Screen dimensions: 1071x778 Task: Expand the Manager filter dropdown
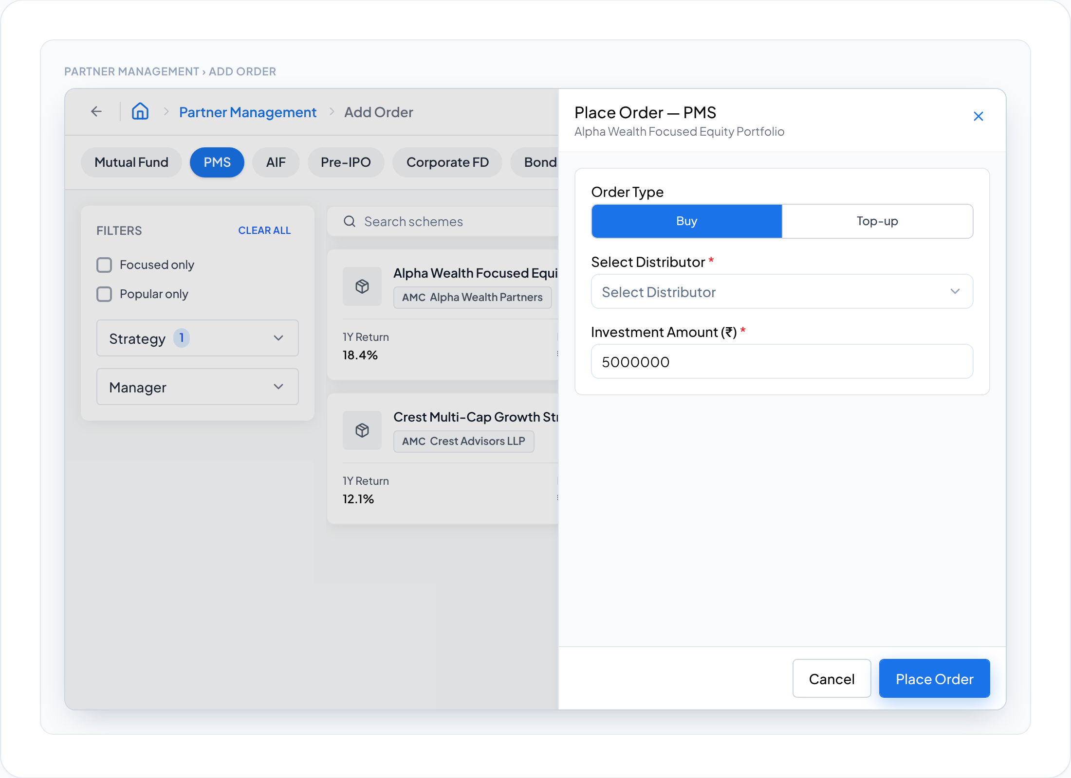pyautogui.click(x=198, y=387)
